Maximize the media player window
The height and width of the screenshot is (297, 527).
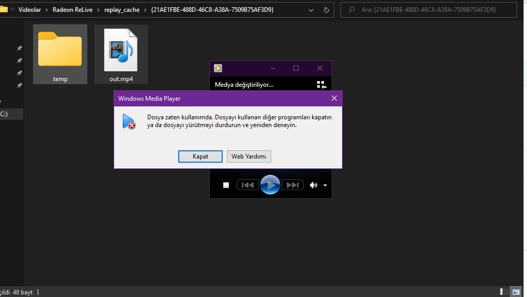(296, 68)
